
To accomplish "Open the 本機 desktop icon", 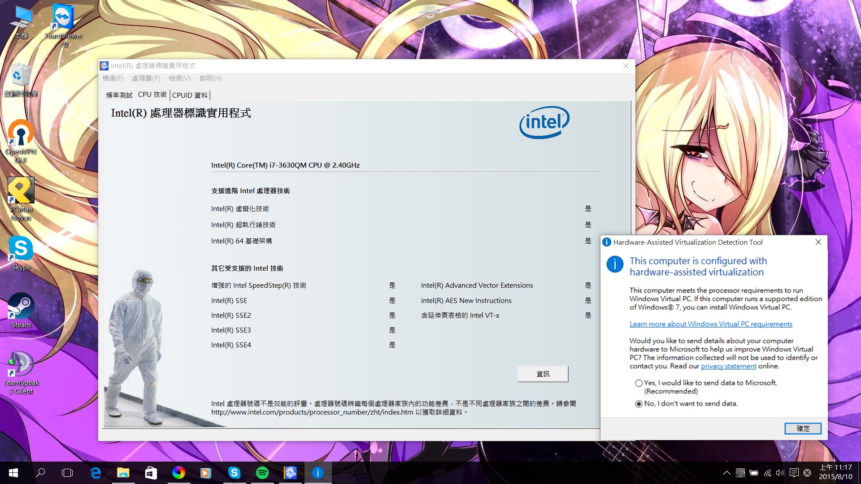I will (22, 22).
